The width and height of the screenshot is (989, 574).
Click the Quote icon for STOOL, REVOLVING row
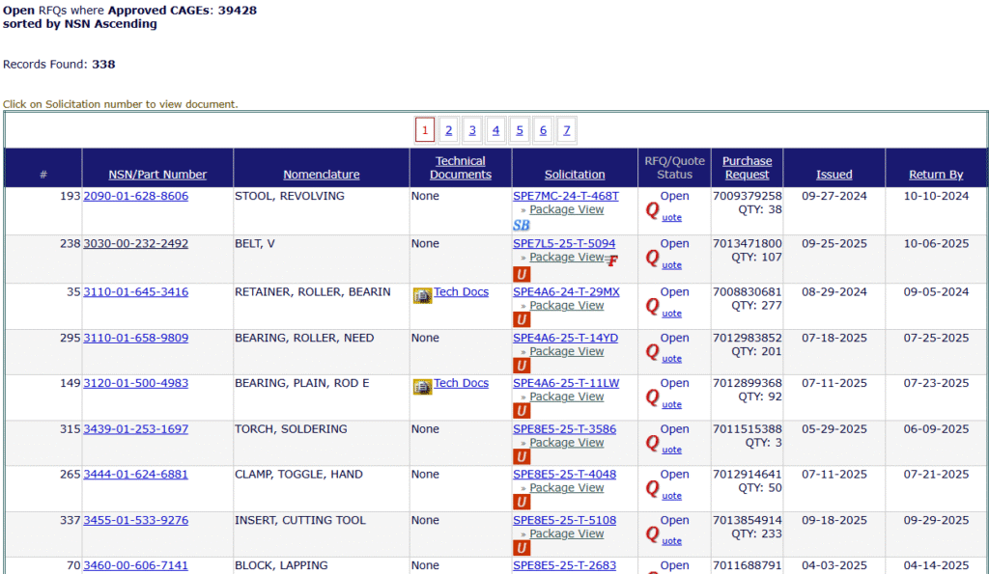pos(653,210)
